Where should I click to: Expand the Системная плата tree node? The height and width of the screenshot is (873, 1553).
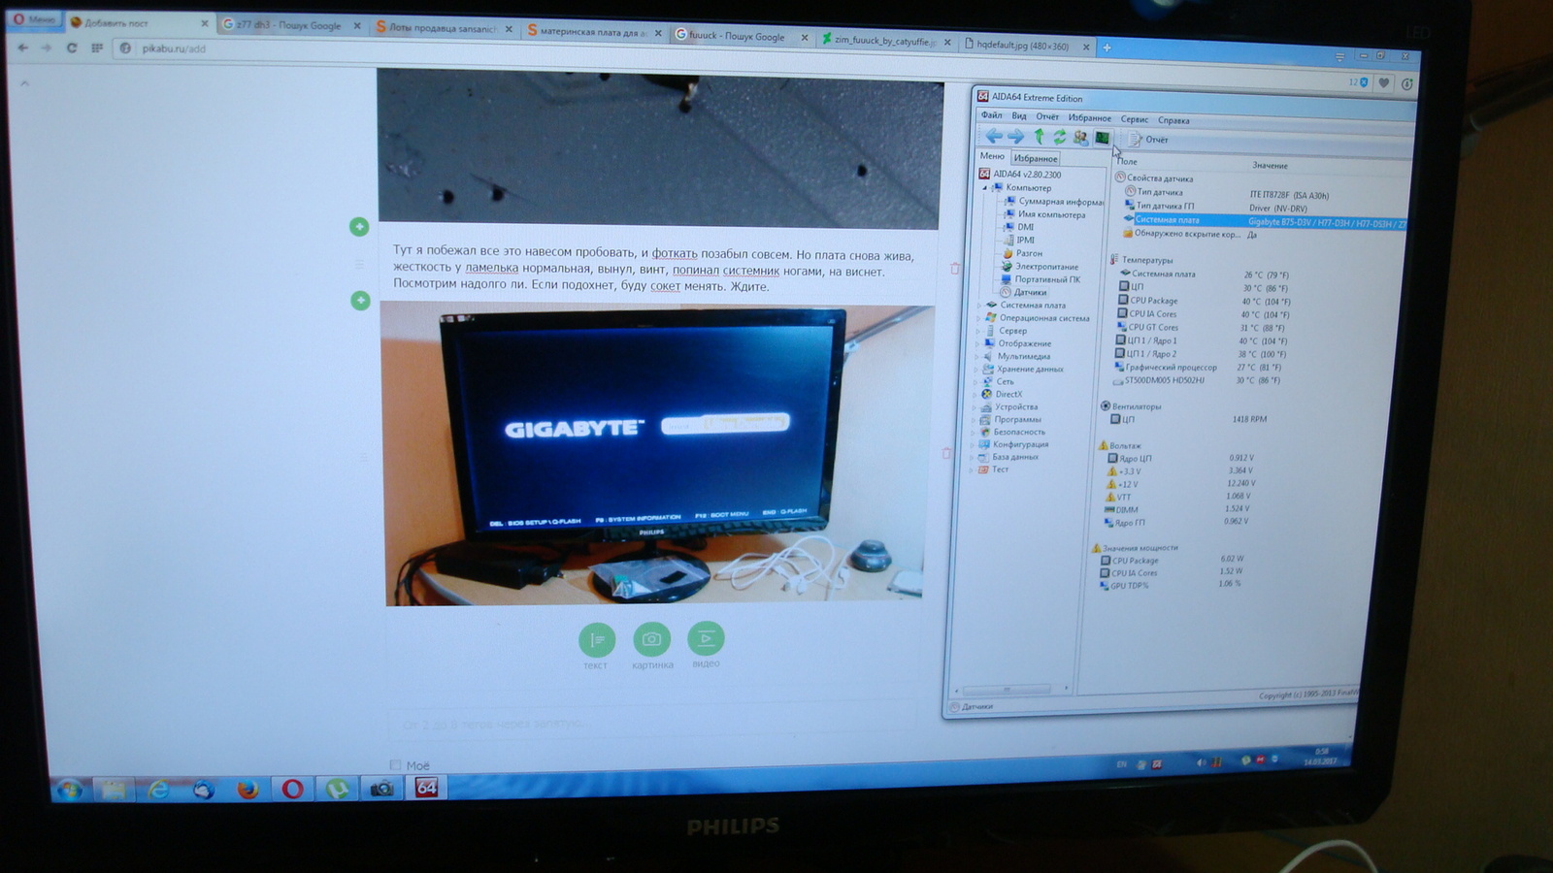(x=978, y=306)
